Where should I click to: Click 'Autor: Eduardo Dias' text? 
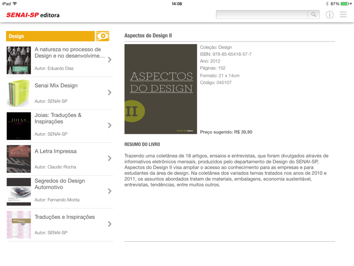[54, 68]
